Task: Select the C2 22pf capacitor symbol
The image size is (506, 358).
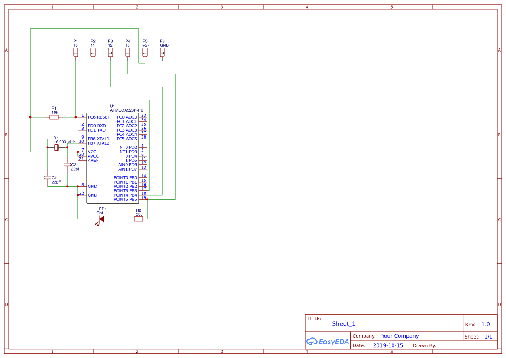Action: pos(67,164)
